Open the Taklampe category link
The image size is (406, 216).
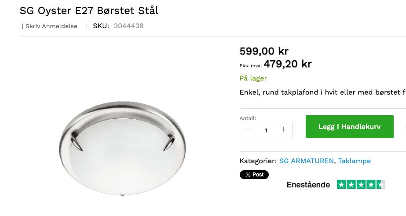point(354,161)
